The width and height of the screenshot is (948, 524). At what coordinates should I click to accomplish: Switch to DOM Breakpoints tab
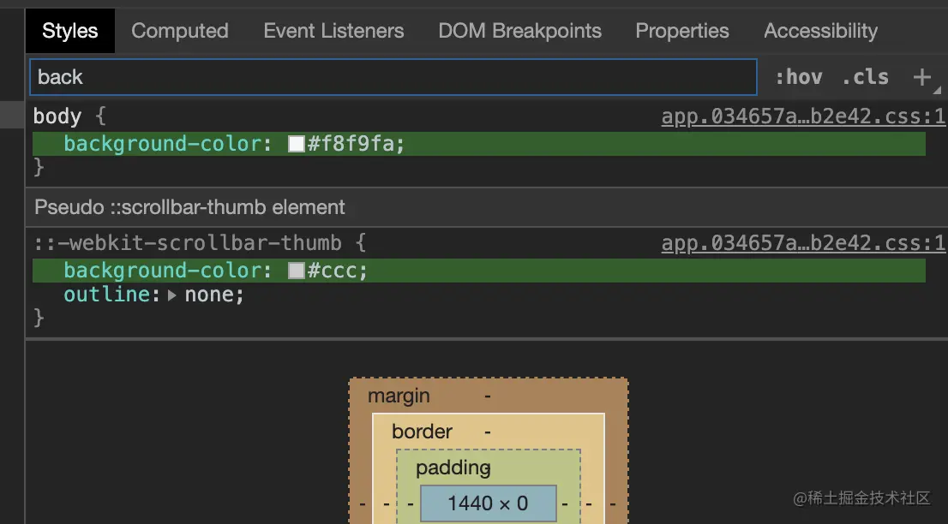click(520, 31)
